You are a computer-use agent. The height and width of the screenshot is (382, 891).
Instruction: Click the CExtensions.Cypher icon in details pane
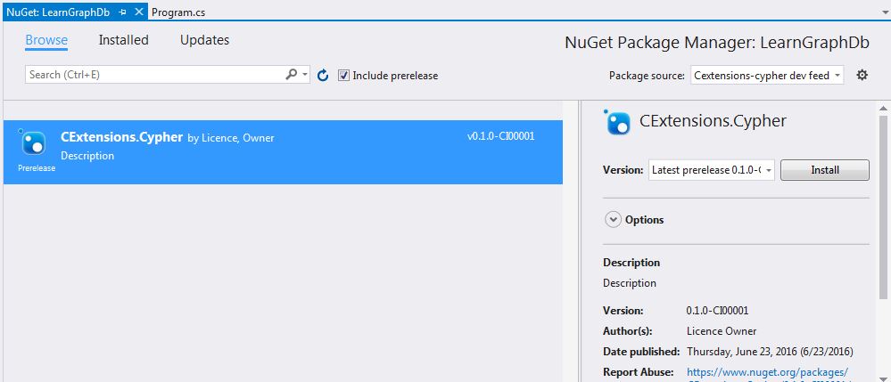618,121
